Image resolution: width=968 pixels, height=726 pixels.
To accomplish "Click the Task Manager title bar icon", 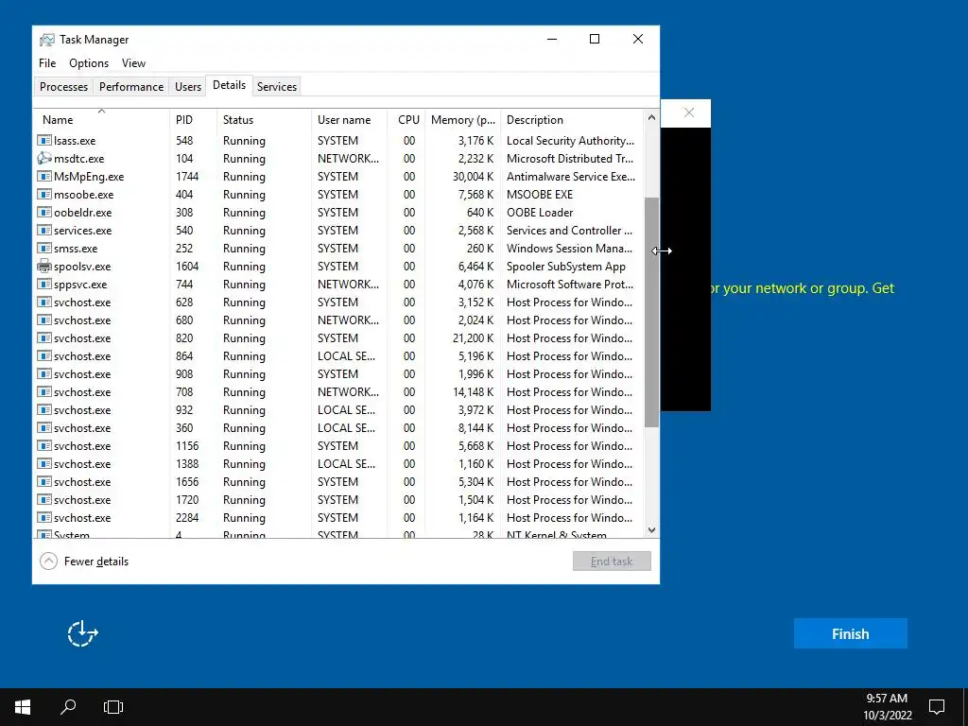I will tap(47, 40).
